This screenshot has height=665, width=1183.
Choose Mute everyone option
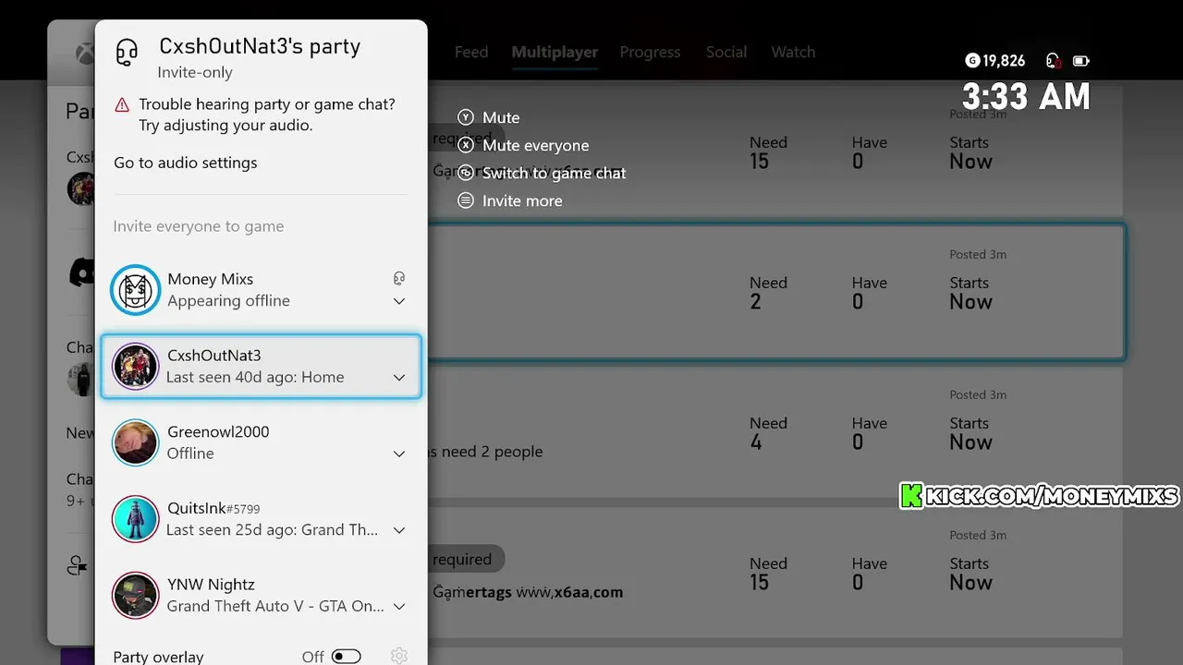point(535,145)
